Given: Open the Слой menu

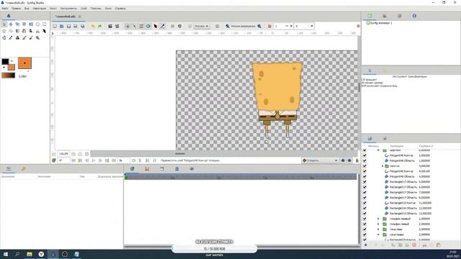Looking at the screenshot, I should coord(84,9).
